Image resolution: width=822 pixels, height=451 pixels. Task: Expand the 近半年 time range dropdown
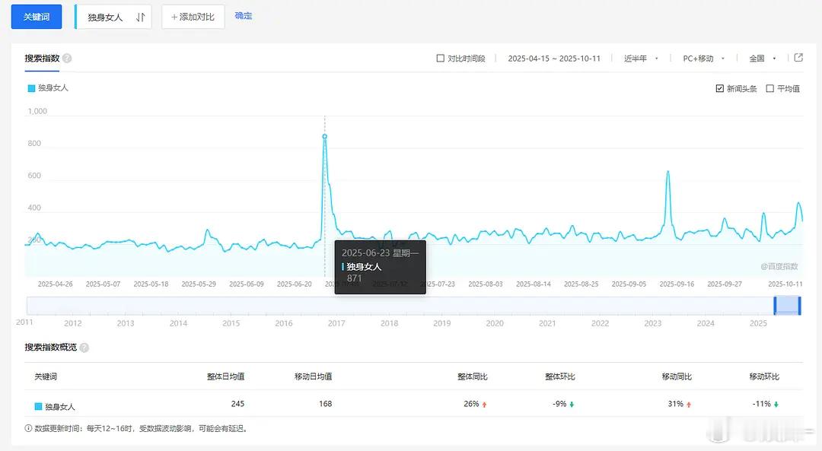pos(641,58)
